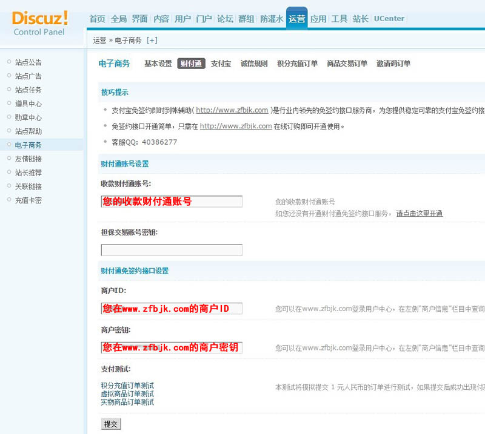Image resolution: width=485 pixels, height=434 pixels.
Task: Click the 请点击这里开通 link
Action: pyautogui.click(x=420, y=213)
